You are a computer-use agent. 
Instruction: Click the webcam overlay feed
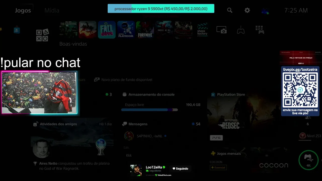(x=39, y=93)
